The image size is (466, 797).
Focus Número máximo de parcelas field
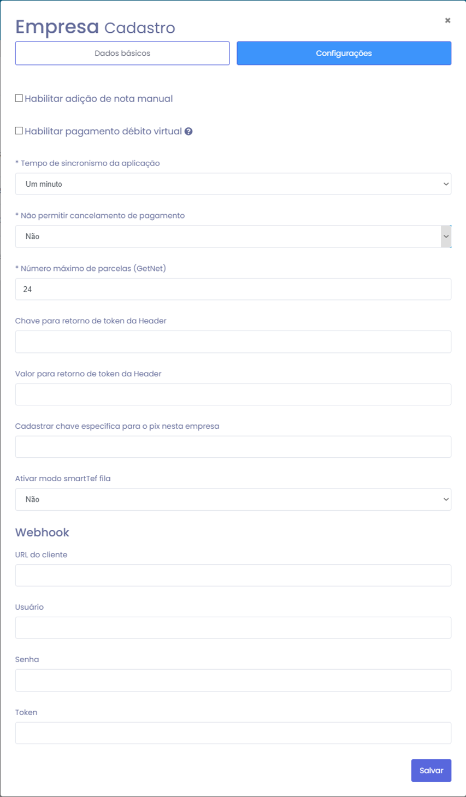click(233, 289)
